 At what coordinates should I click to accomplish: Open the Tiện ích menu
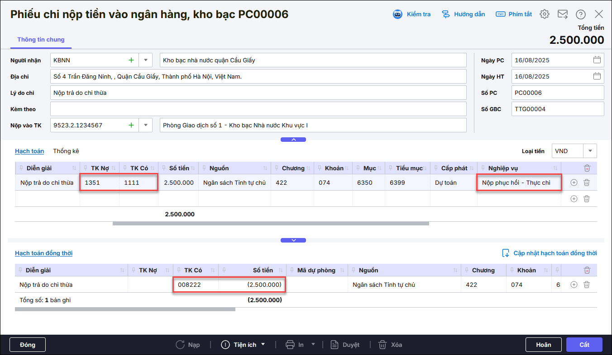coord(244,345)
